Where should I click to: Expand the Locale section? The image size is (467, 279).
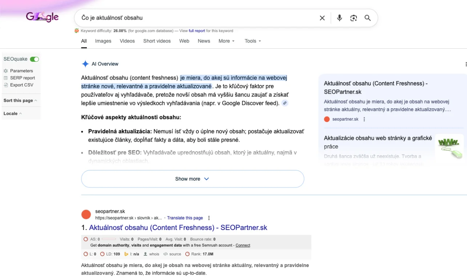click(x=12, y=113)
